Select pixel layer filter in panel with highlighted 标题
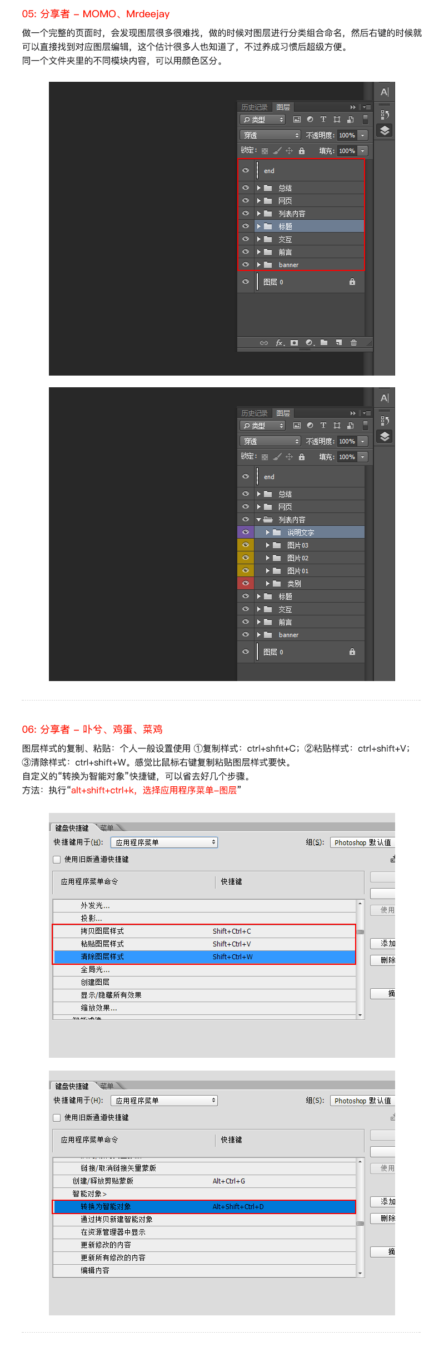 (x=297, y=120)
